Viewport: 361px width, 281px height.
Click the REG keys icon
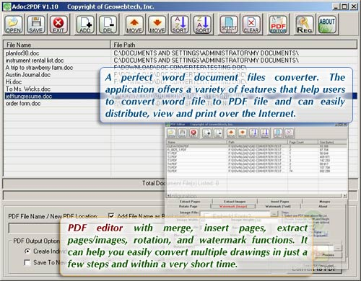tap(305, 24)
